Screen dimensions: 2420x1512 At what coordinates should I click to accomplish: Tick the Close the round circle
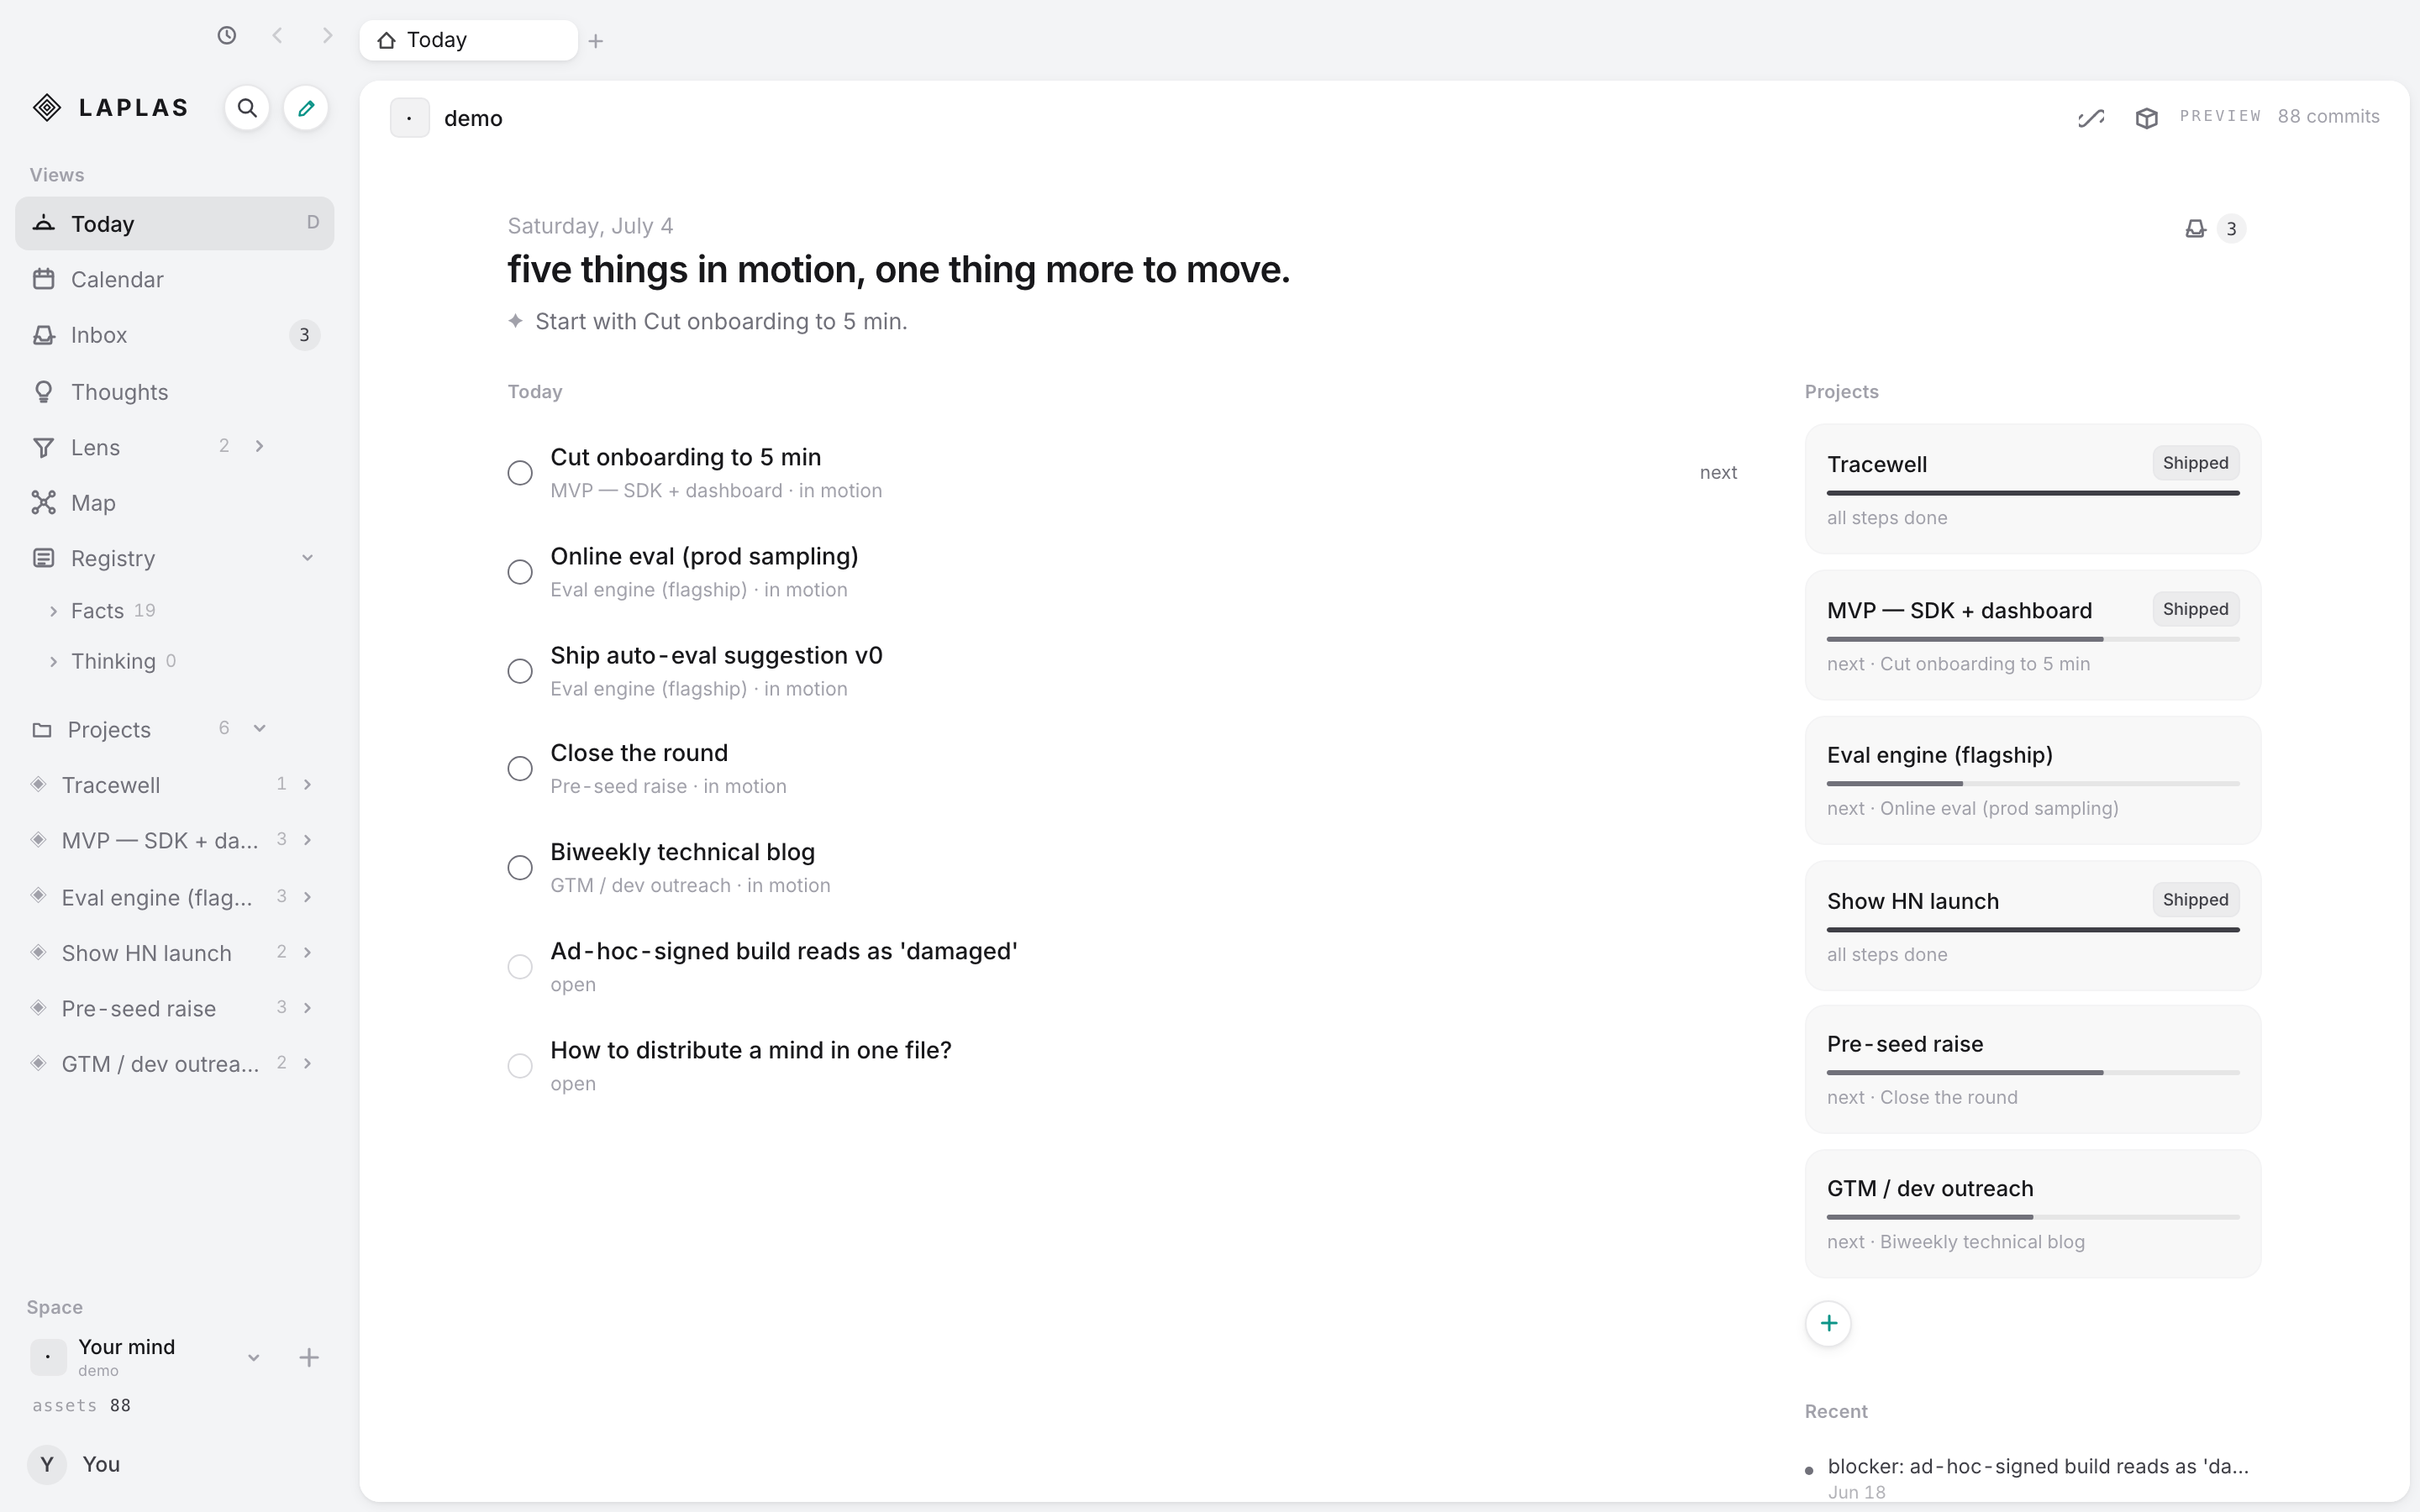coord(520,769)
